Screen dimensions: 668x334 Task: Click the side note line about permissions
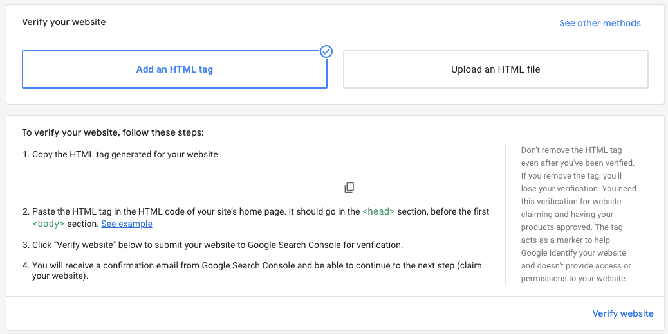(x=571, y=279)
